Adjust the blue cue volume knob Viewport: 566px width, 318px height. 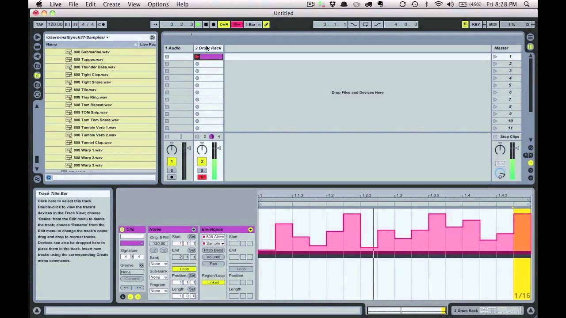[500, 174]
